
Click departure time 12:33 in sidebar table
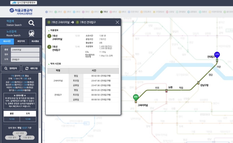(12, 119)
